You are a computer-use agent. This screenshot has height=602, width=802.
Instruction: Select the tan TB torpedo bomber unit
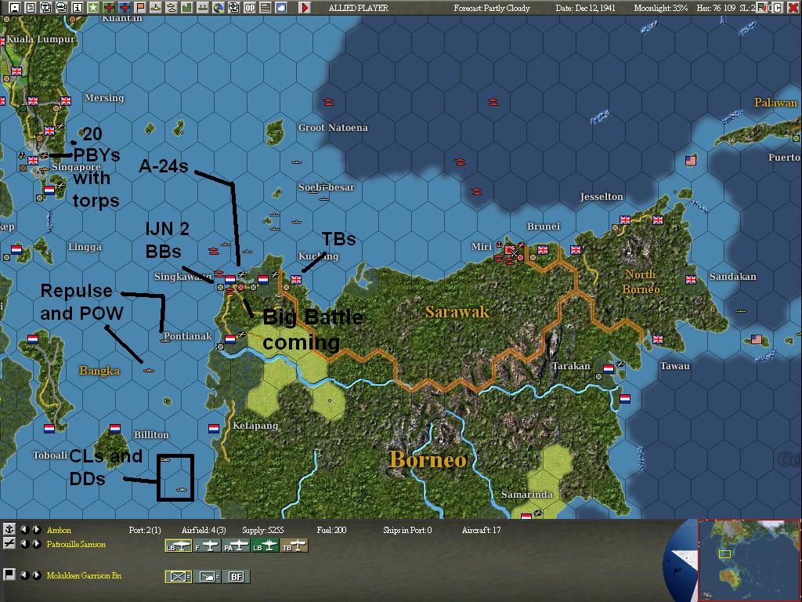(x=294, y=546)
